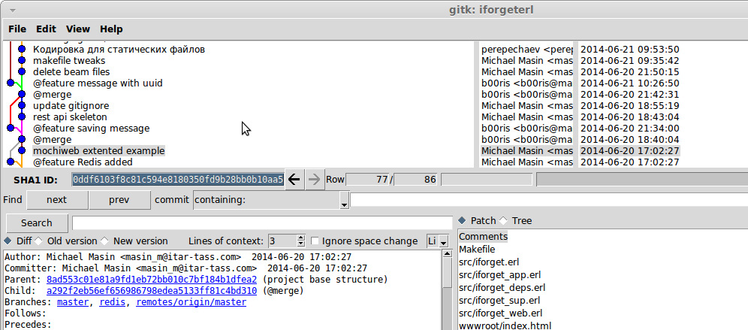This screenshot has height=330, width=748.
Task: Click the date 2014-06-20 18:43:04
Action: 629,117
